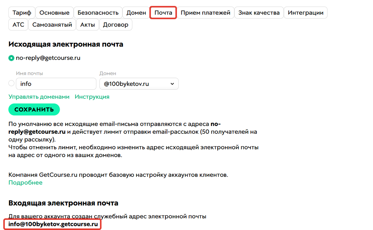The image size is (373, 230).
Task: Follow the Управлять доменами link
Action: click(39, 97)
